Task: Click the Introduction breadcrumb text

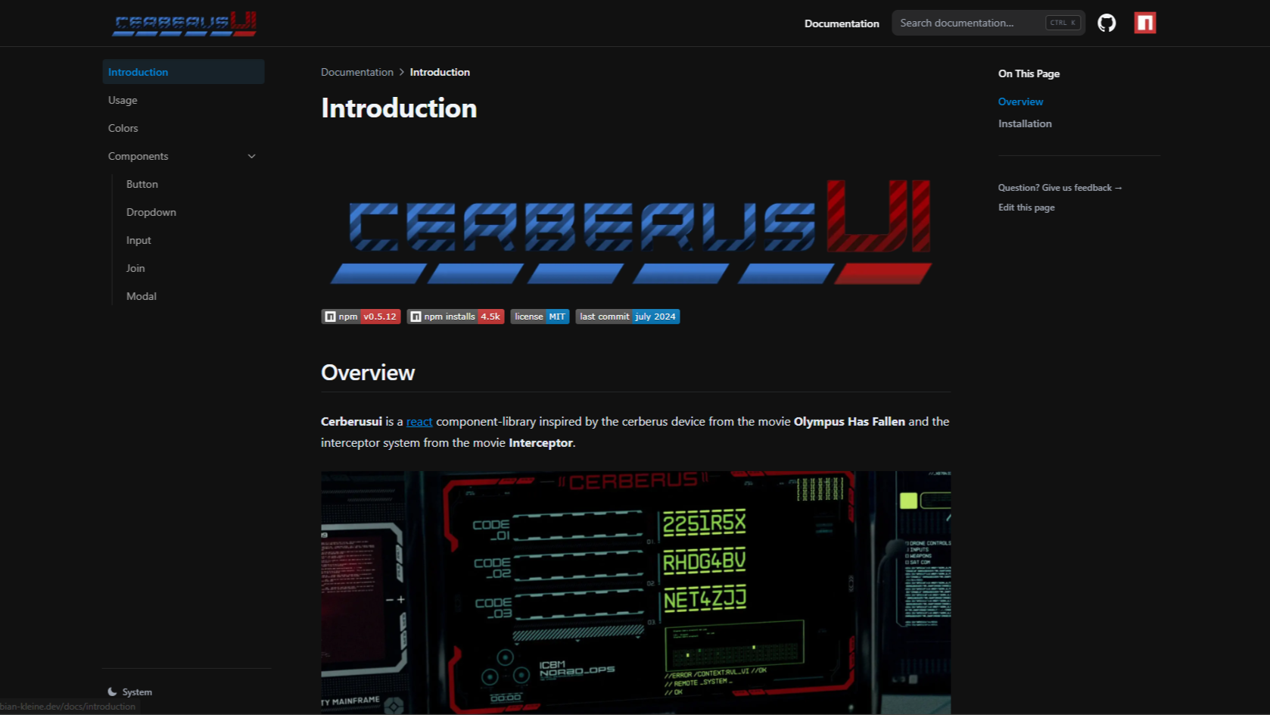Action: point(440,72)
